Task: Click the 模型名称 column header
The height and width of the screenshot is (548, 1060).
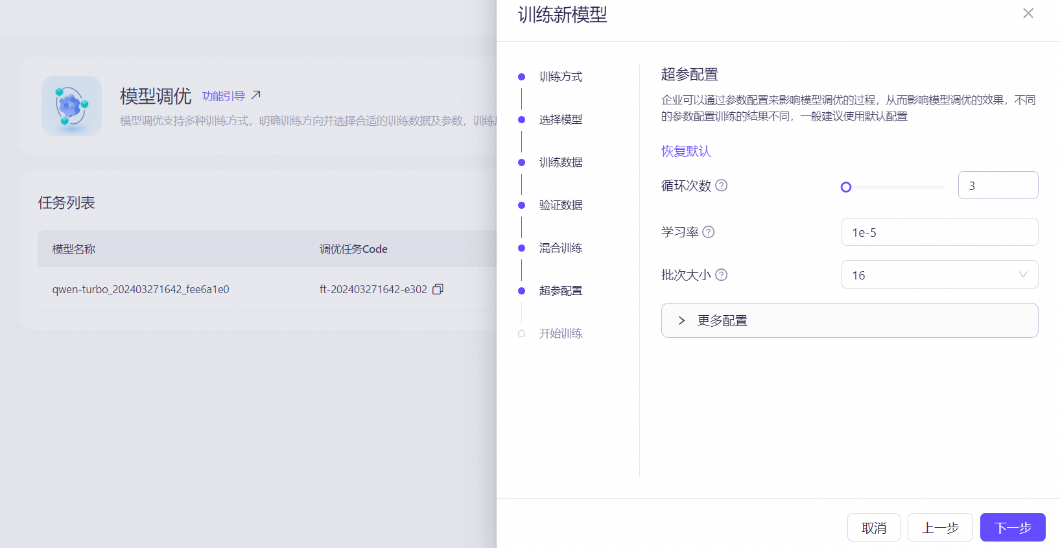Action: tap(73, 249)
